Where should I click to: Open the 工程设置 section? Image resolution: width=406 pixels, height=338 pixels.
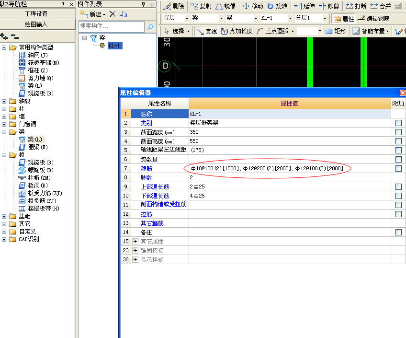(37, 14)
